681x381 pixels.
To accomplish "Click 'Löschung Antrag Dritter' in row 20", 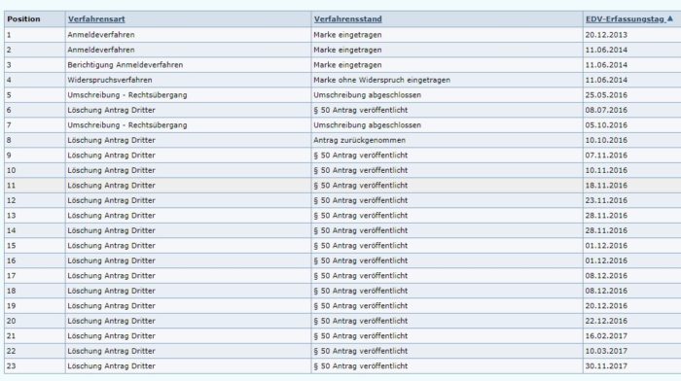I will [111, 321].
